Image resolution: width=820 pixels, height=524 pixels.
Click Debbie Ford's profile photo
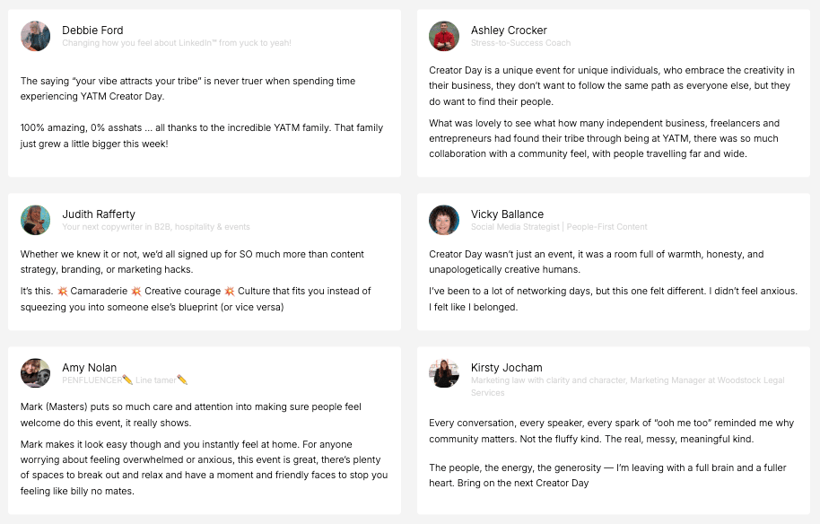(36, 36)
